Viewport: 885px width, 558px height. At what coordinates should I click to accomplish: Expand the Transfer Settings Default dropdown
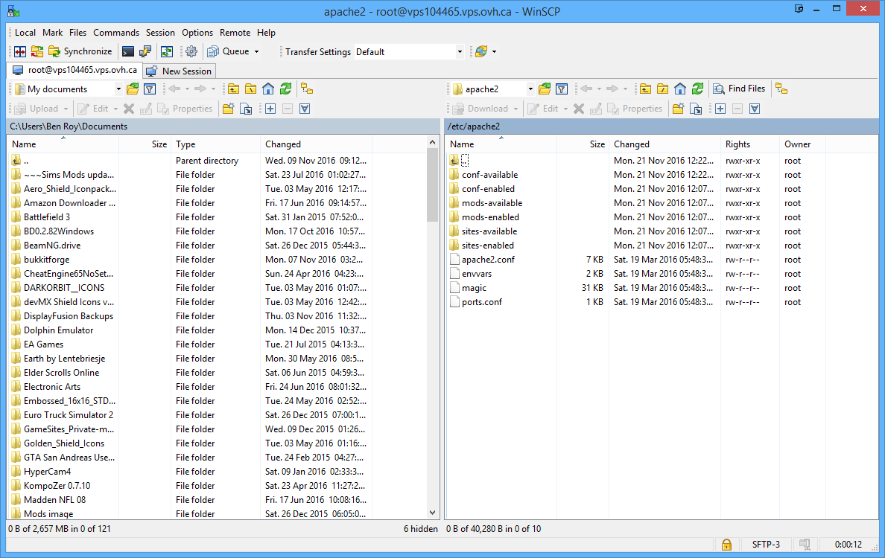point(460,52)
